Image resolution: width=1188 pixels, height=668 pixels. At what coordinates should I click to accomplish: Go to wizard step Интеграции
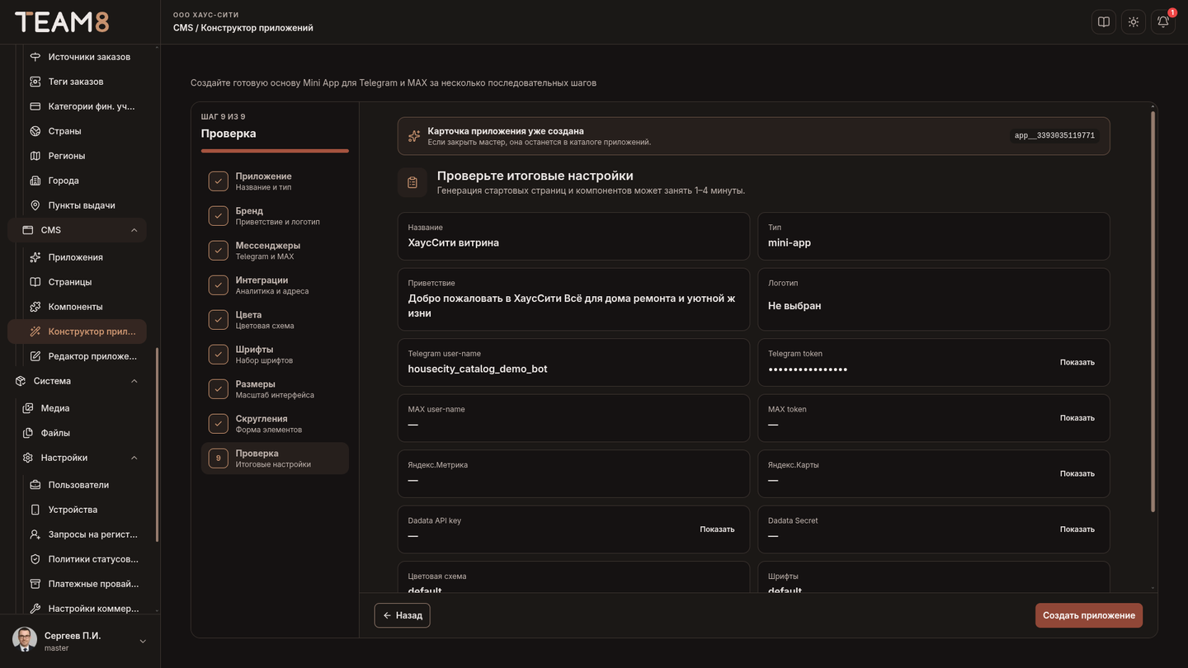(x=275, y=285)
